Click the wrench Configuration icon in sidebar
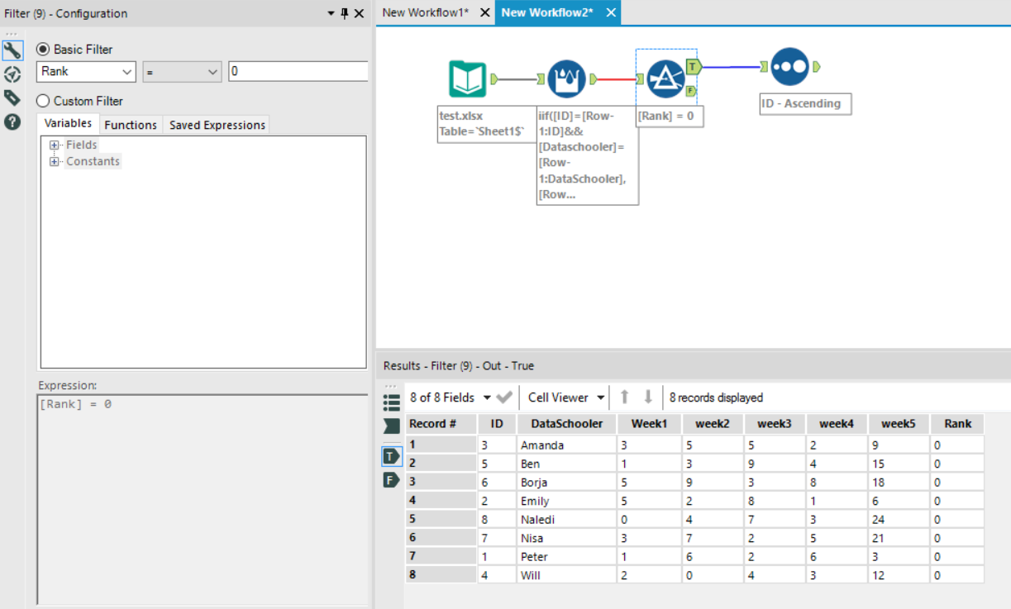The image size is (1011, 609). click(12, 50)
